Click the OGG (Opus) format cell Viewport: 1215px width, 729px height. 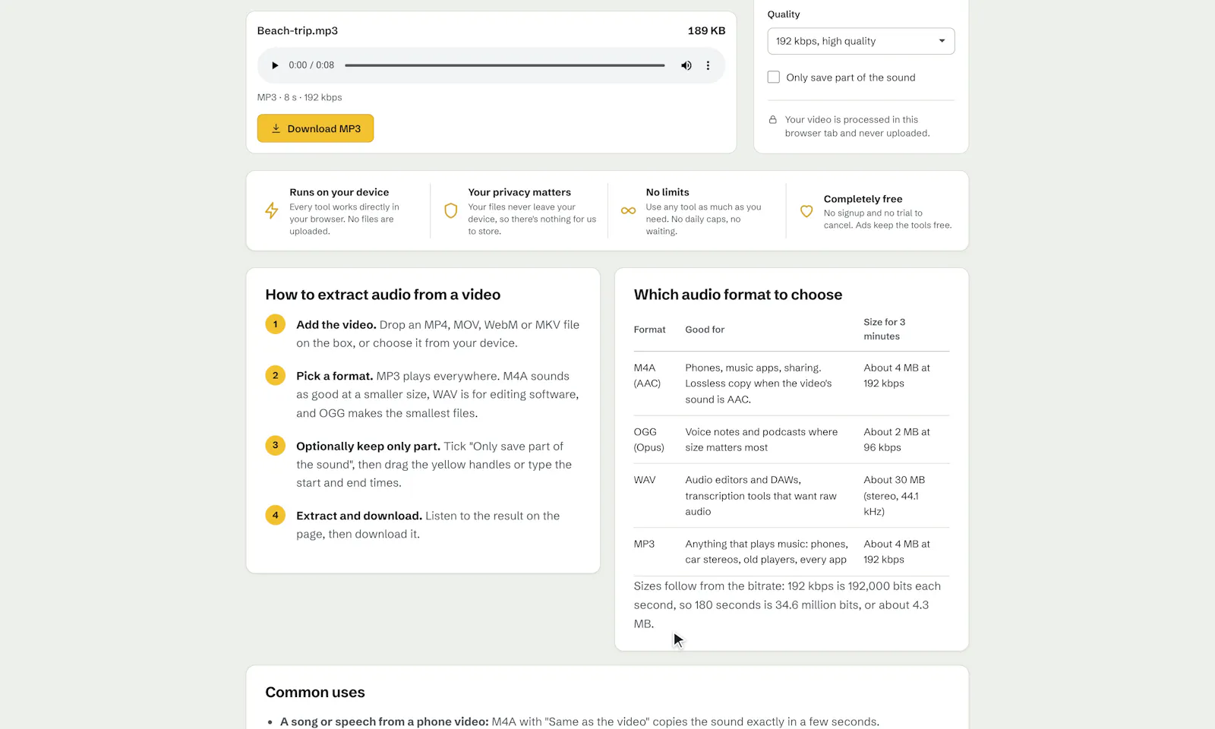649,440
